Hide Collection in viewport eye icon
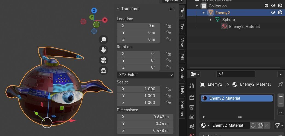 273,6
